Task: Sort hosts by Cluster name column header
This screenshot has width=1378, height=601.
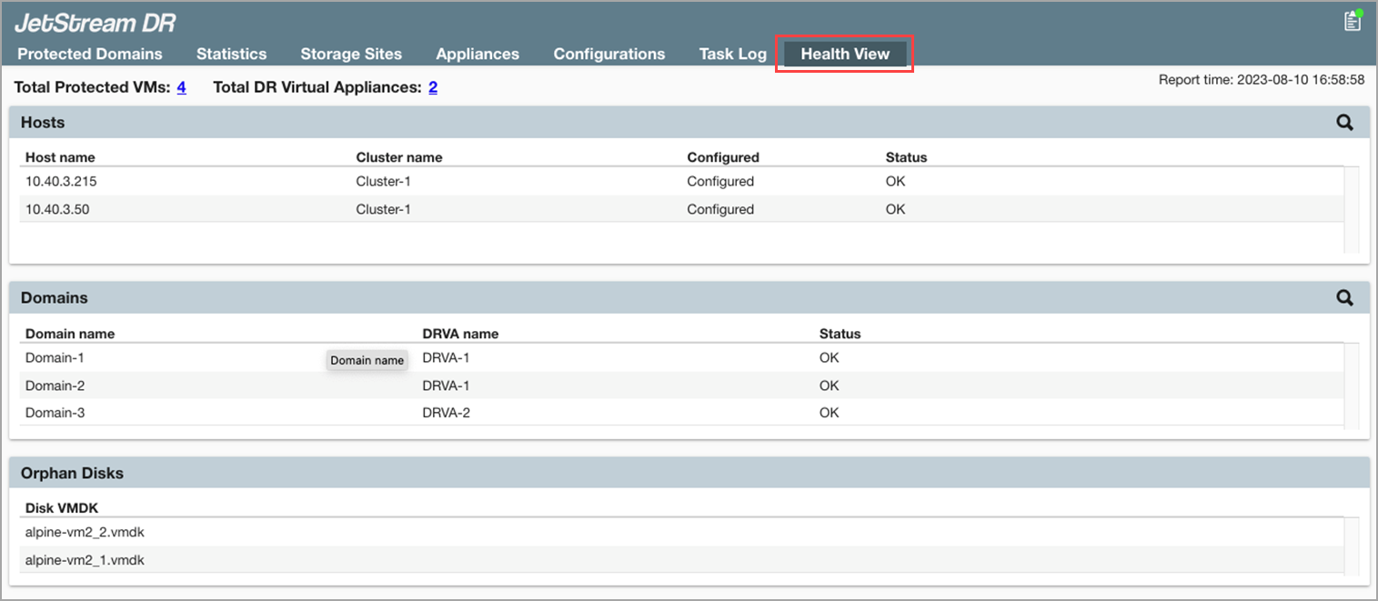Action: [x=399, y=157]
